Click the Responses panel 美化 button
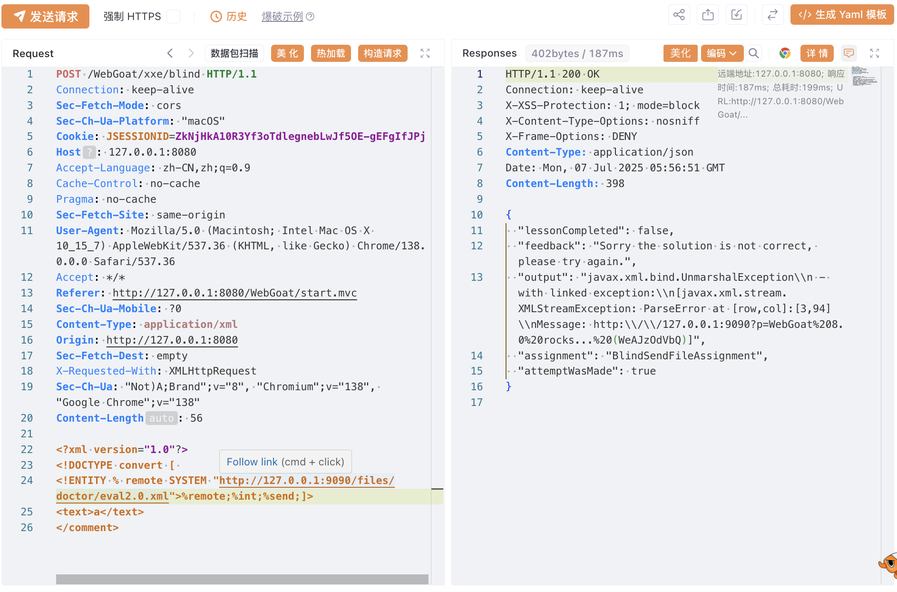Image resolution: width=897 pixels, height=592 pixels. [680, 53]
